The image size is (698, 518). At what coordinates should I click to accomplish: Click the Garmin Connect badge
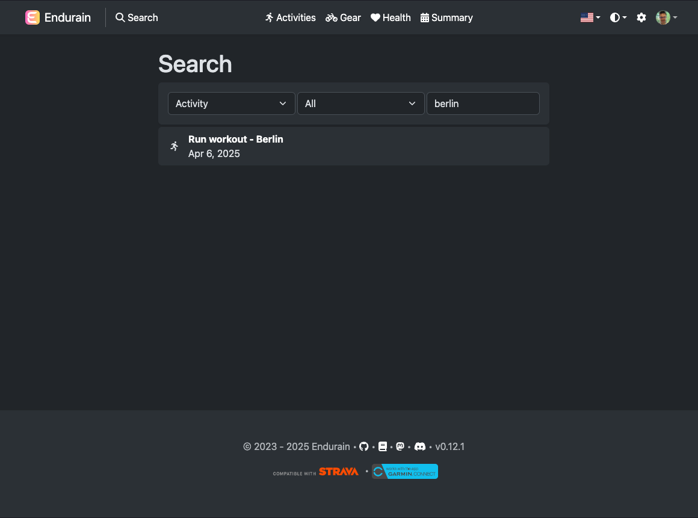(x=404, y=472)
